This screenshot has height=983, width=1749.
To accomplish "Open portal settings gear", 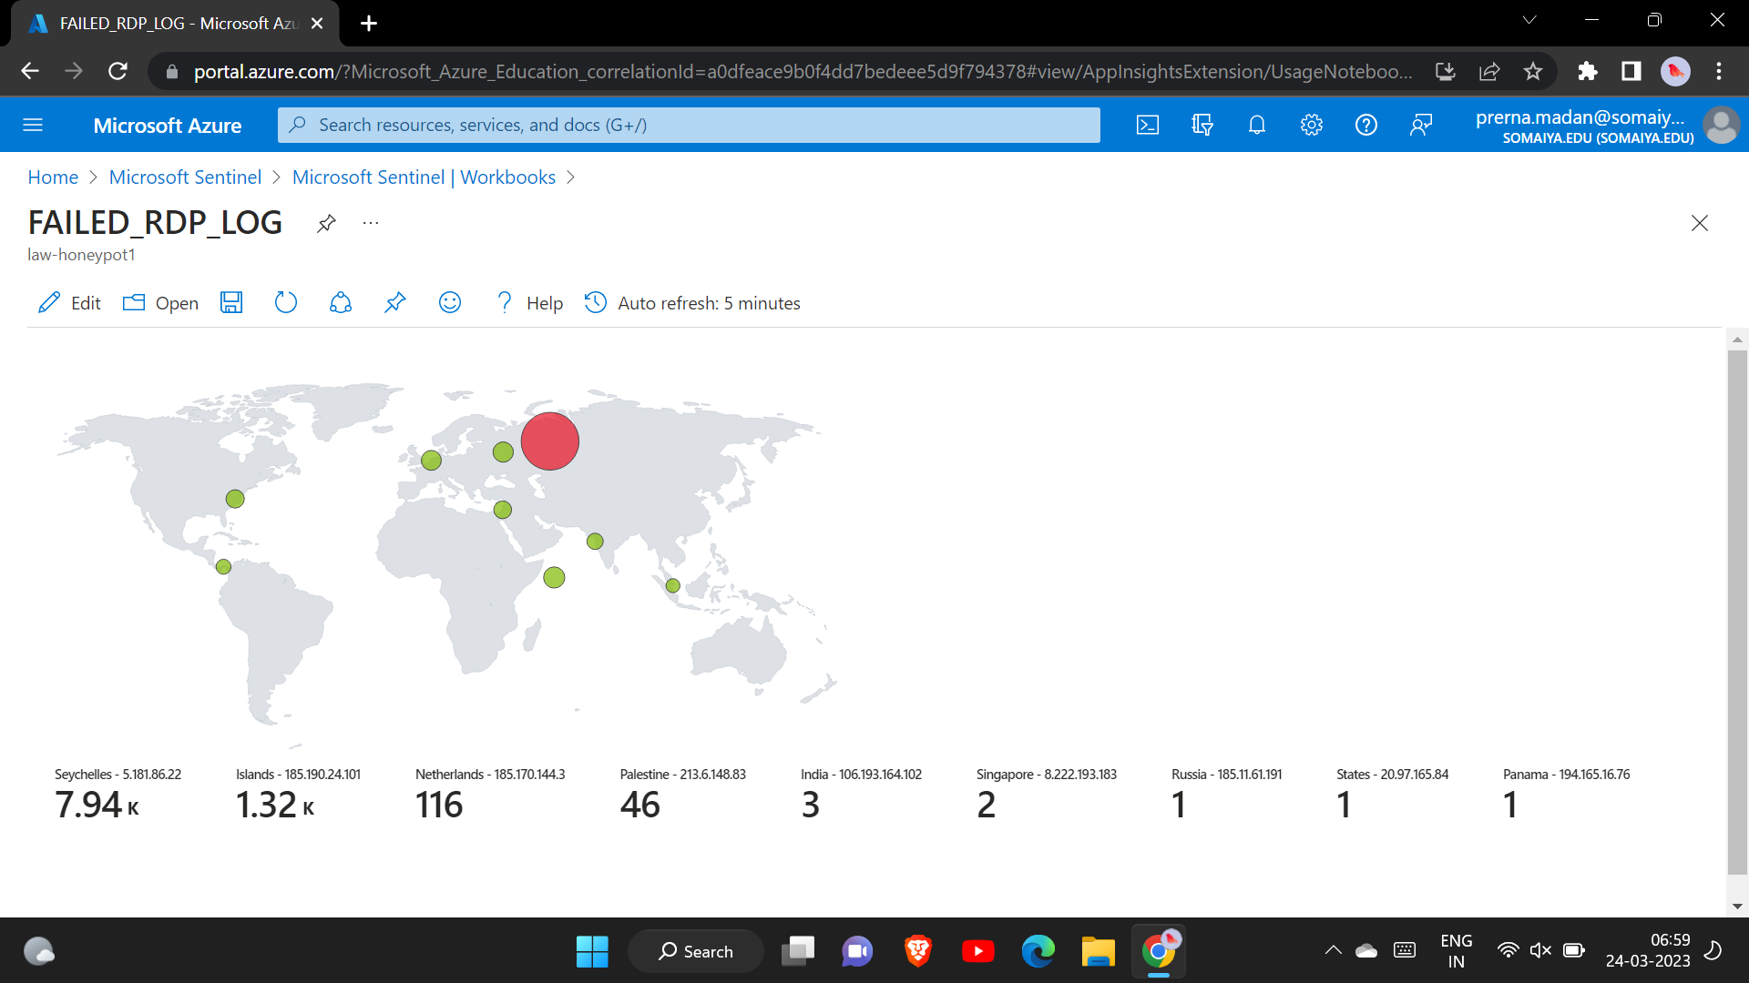I will pos(1312,125).
